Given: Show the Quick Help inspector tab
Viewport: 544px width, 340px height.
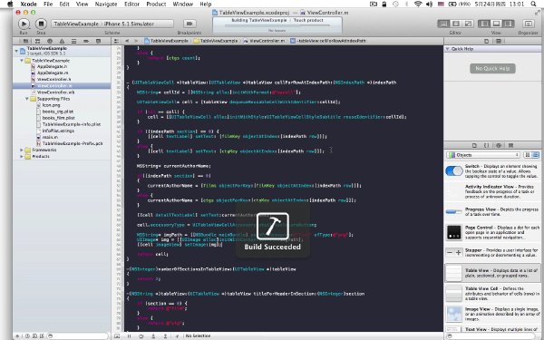Looking at the screenshot, I should pyautogui.click(x=499, y=41).
